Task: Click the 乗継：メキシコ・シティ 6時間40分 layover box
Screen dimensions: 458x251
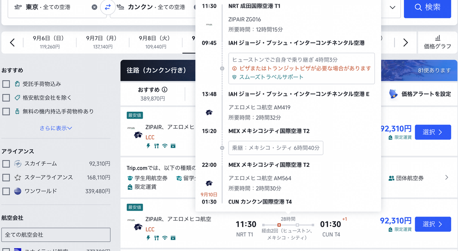Action: tap(276, 148)
